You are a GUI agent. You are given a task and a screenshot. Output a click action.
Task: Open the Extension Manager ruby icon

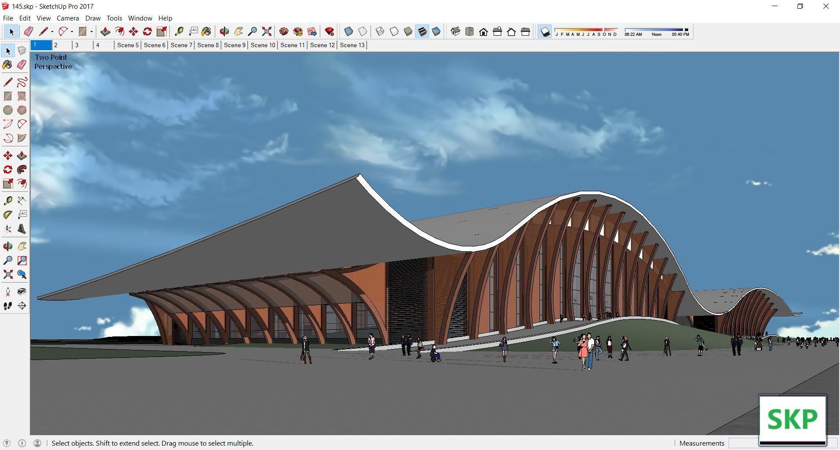[329, 31]
